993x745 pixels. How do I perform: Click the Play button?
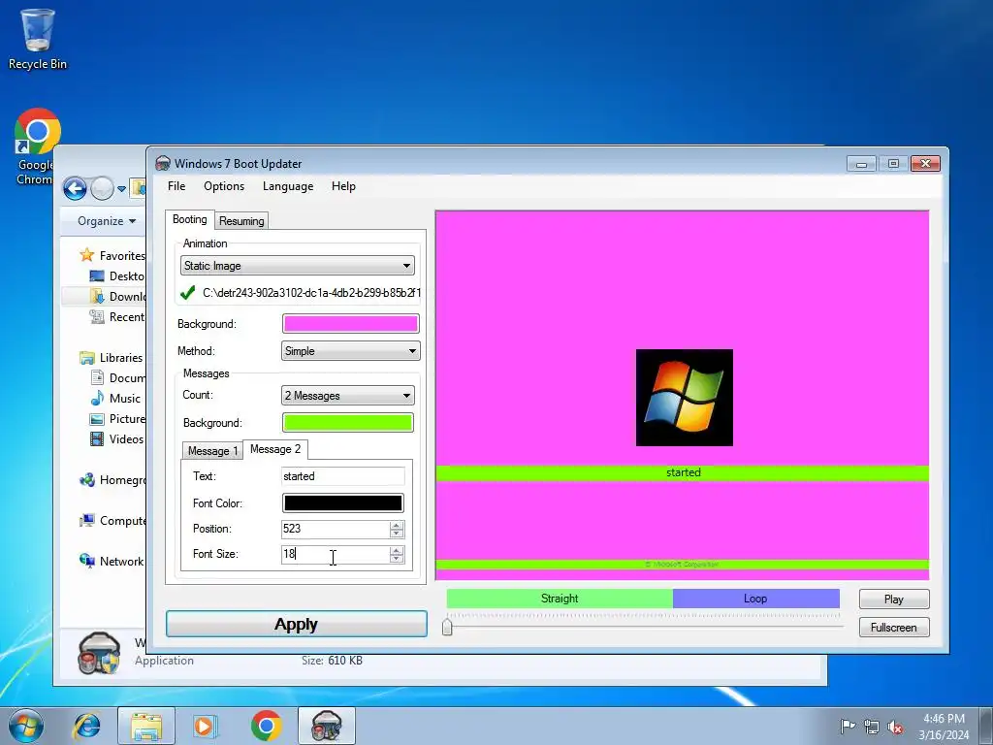[x=893, y=599]
